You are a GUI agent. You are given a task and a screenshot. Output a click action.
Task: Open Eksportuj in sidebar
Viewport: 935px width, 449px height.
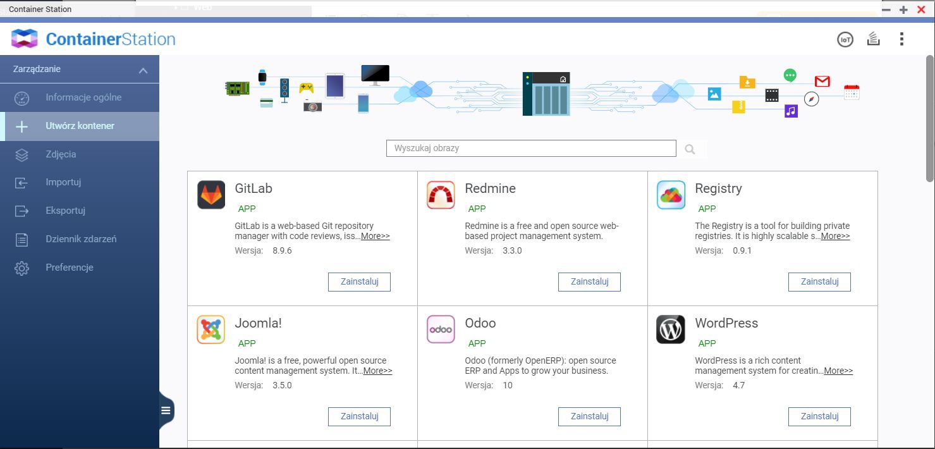coord(80,211)
